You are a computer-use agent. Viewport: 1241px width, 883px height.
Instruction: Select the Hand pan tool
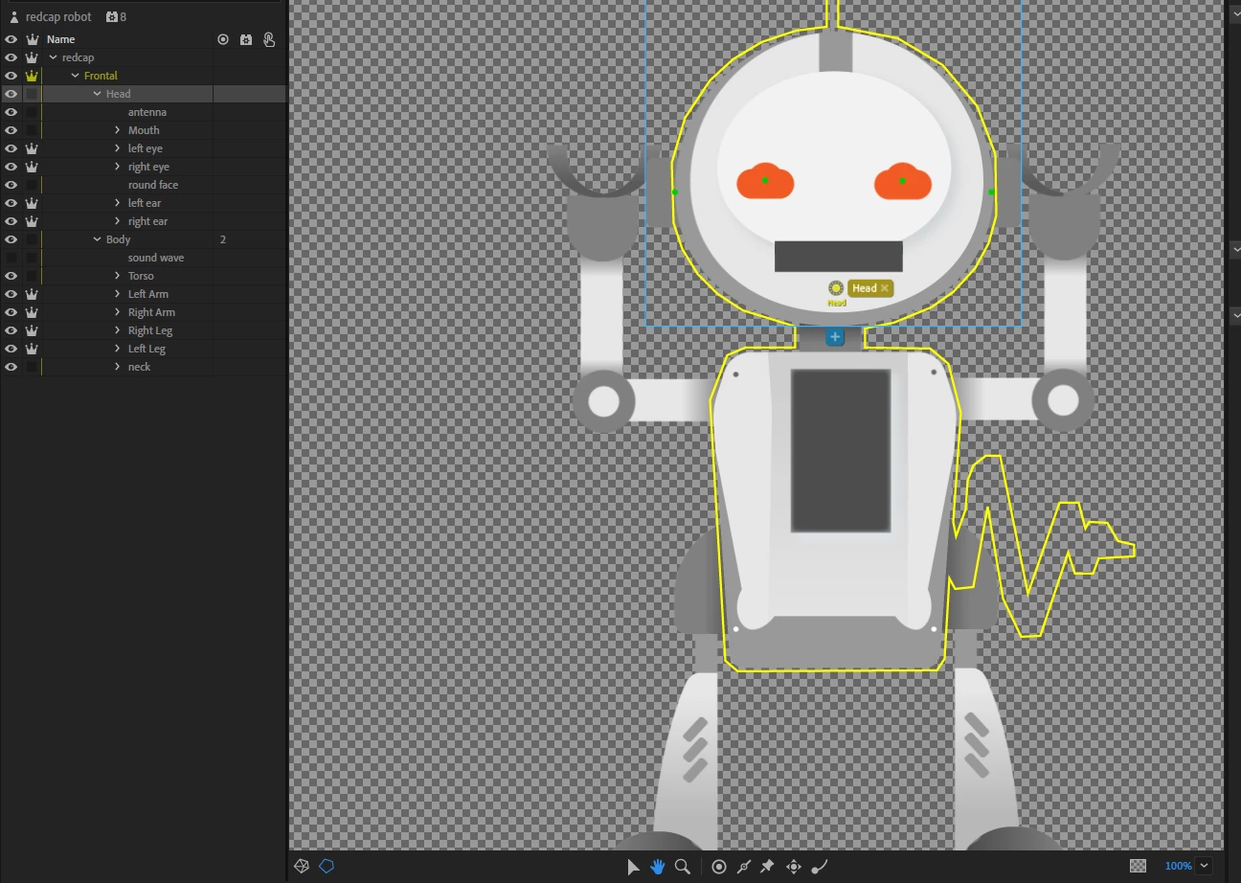tap(658, 867)
